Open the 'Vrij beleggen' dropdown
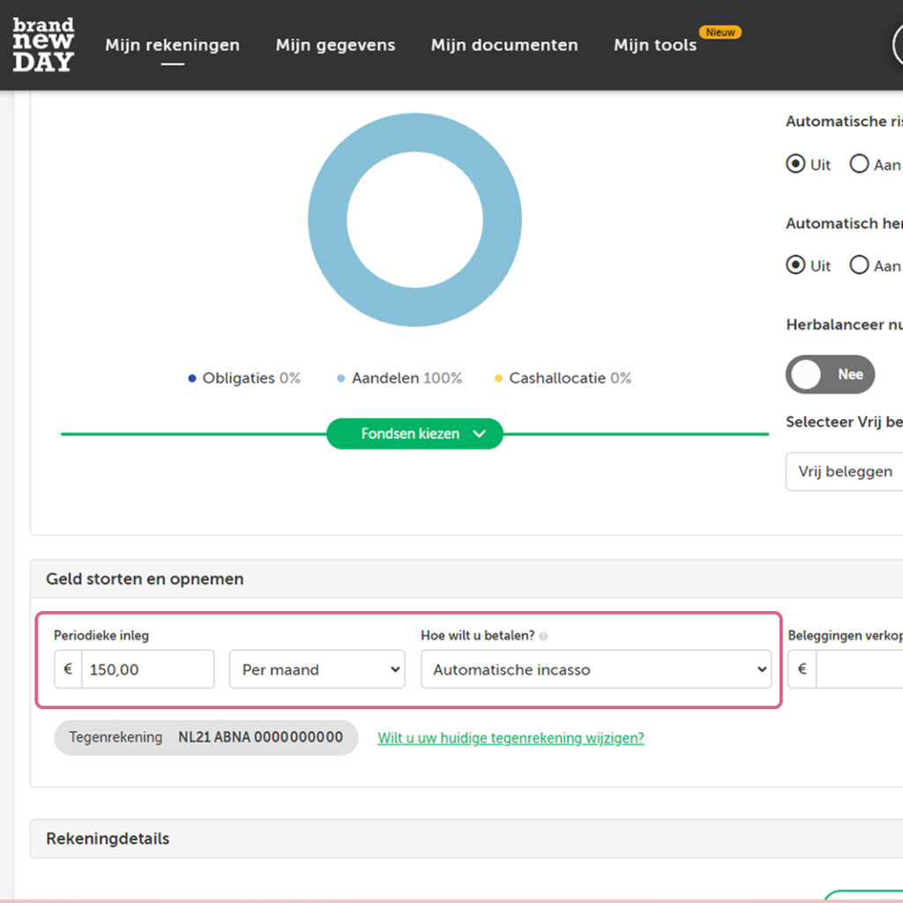This screenshot has width=903, height=903. 844,472
